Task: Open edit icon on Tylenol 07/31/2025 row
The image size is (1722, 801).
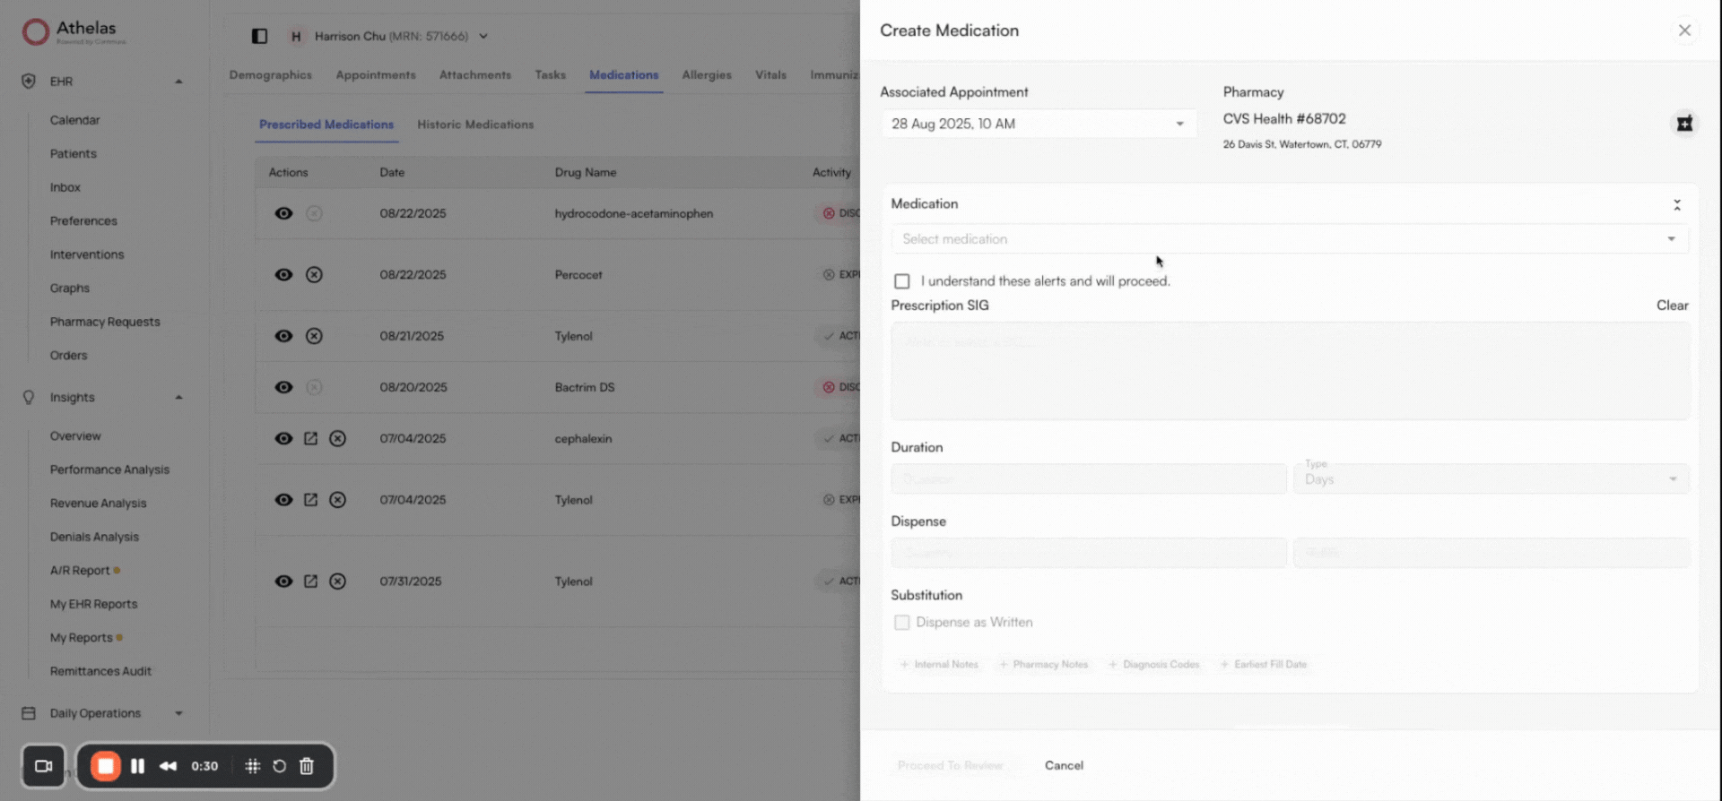Action: tap(310, 581)
